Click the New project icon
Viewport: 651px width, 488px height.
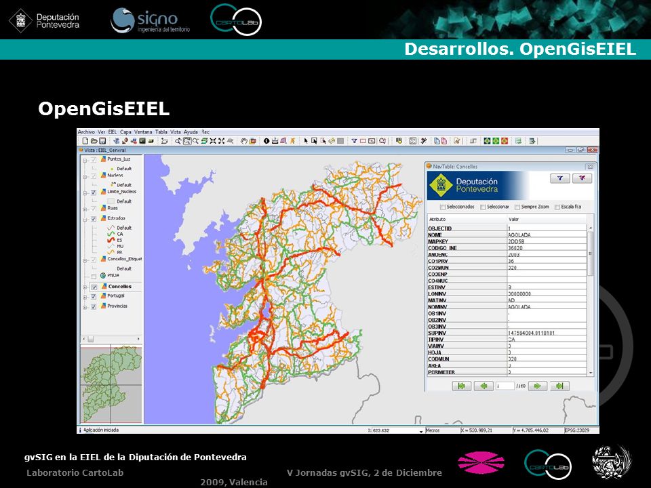click(x=85, y=141)
